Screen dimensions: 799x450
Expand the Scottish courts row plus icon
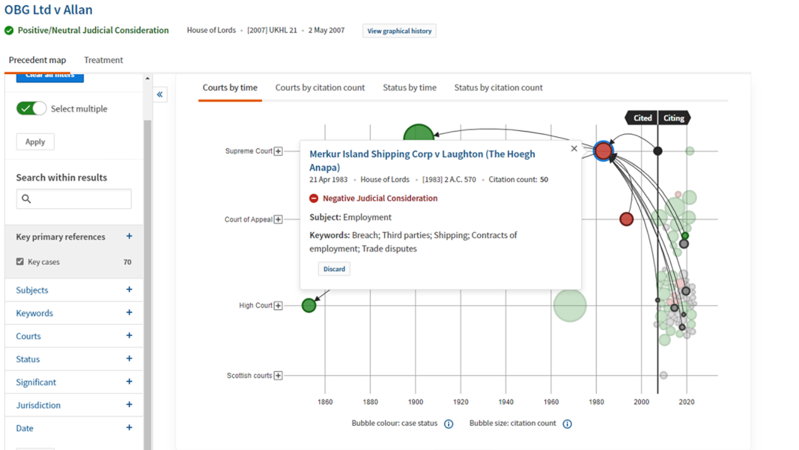pos(278,375)
